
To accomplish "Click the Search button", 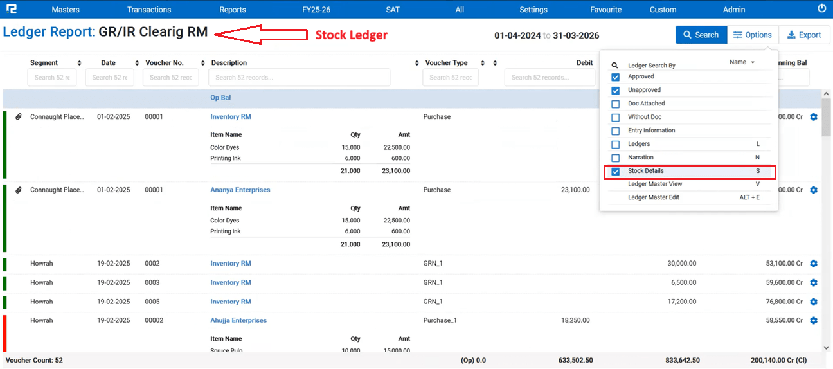I will [701, 35].
